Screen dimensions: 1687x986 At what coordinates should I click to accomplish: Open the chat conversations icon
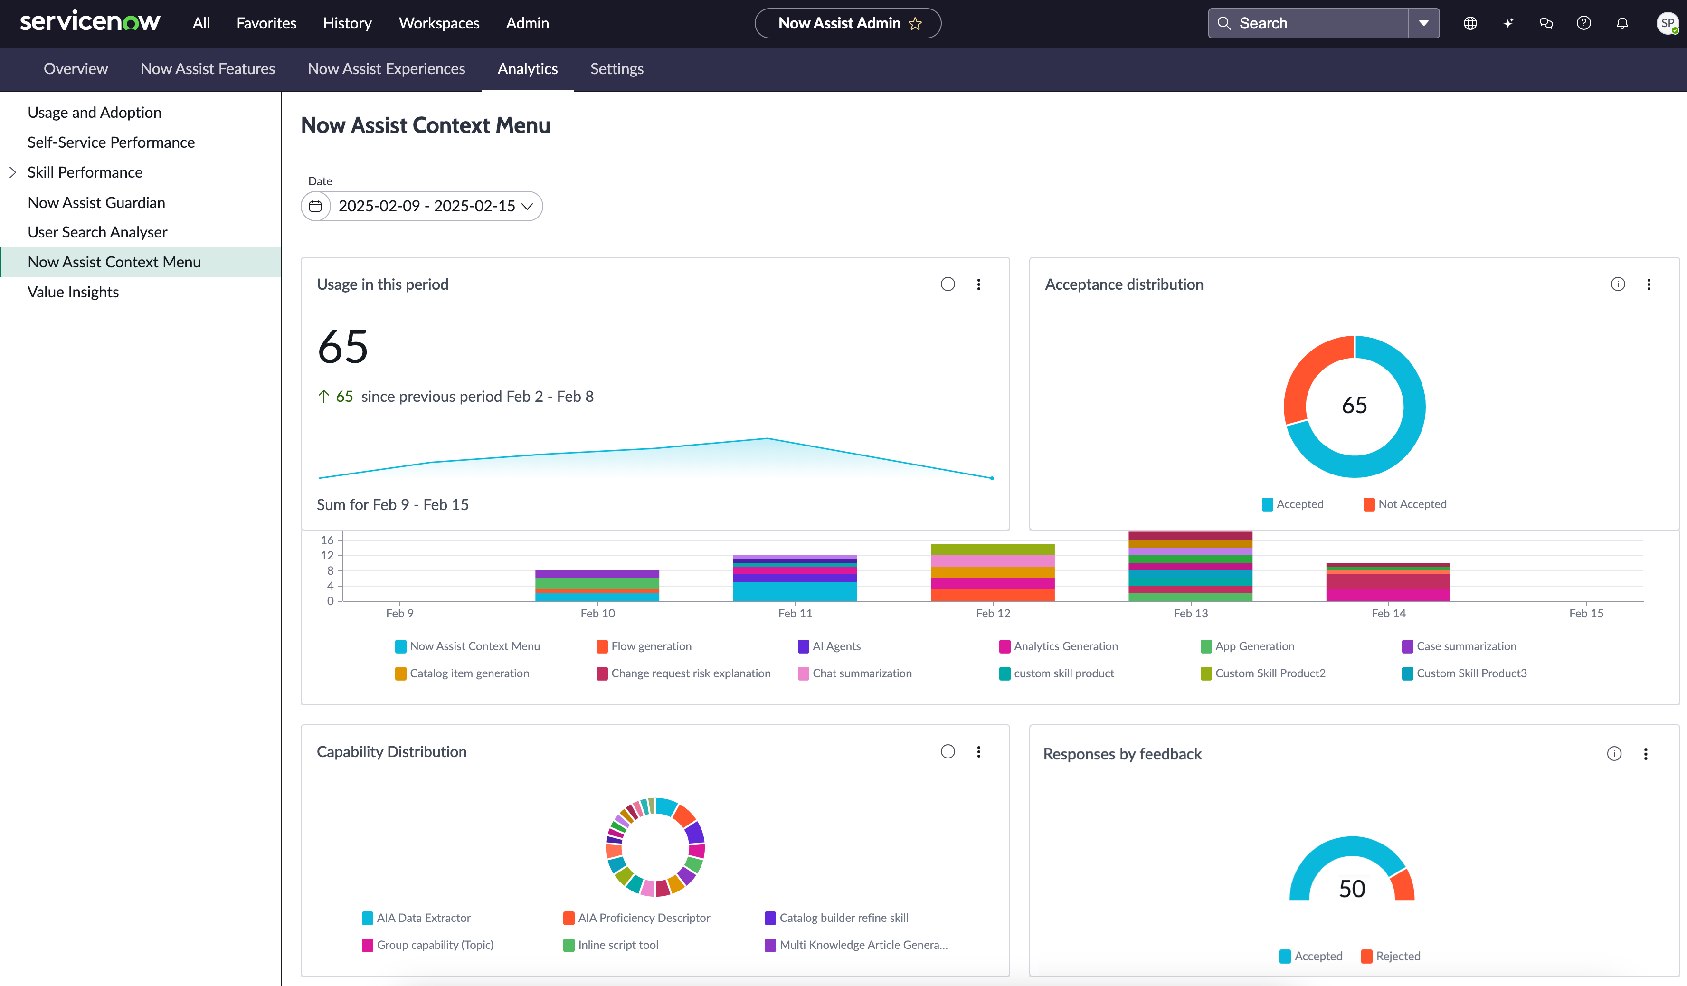(x=1546, y=23)
